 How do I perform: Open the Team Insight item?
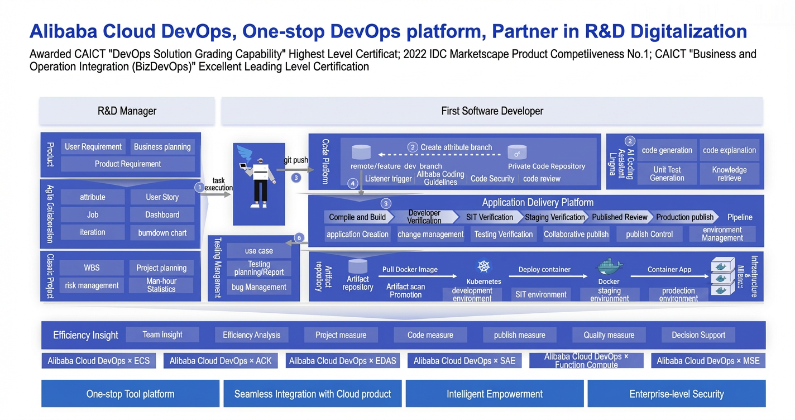pos(162,335)
